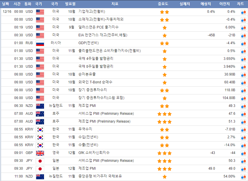Open chart icon for EIA 천연가스 재고 row
This screenshot has height=181, width=248.
pos(243,36)
